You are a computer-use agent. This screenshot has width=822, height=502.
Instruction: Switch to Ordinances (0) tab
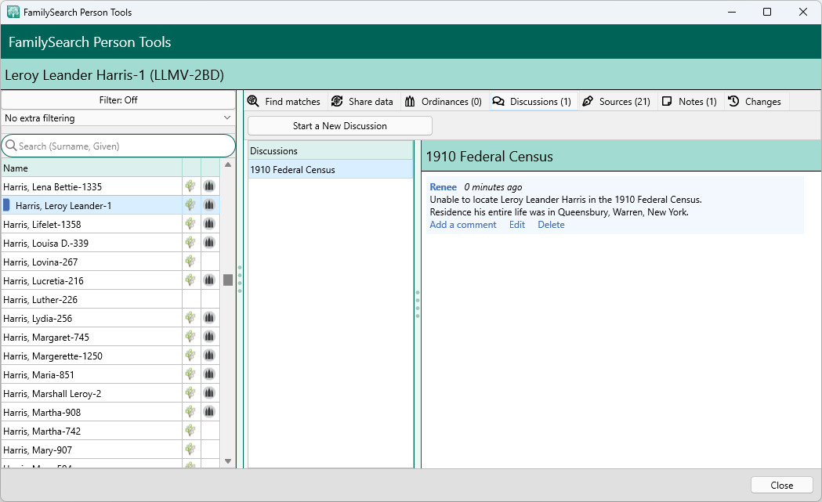[444, 102]
